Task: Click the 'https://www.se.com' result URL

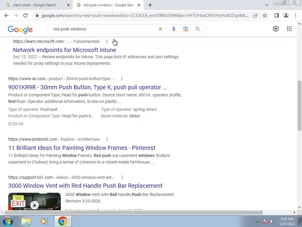Action: pos(27,79)
